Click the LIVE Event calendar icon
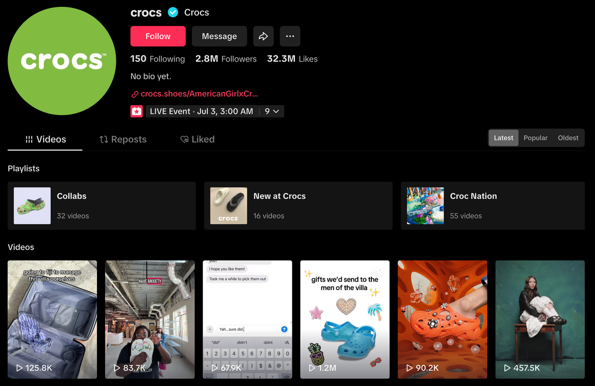This screenshot has width=595, height=386. 136,111
